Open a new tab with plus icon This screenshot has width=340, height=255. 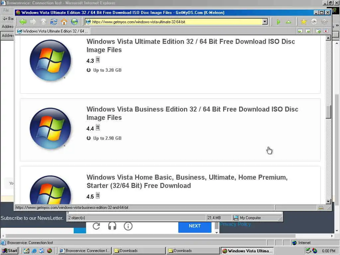click(x=318, y=31)
